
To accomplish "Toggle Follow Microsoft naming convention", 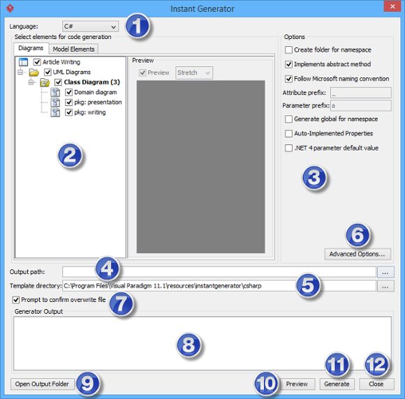I will 288,78.
